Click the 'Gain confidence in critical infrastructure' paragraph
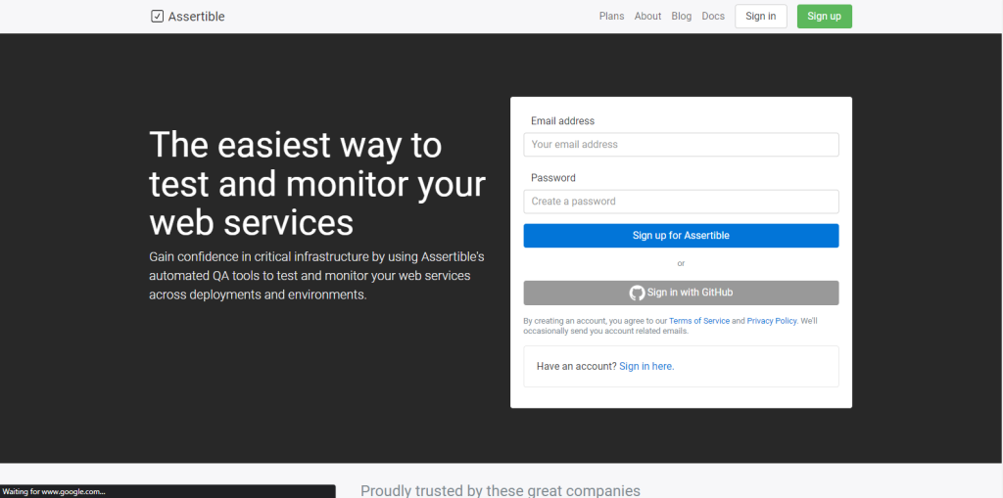 pos(316,276)
